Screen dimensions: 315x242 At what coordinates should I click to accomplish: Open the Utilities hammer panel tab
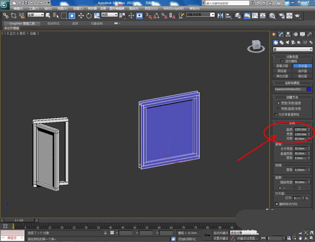[x=310, y=34]
